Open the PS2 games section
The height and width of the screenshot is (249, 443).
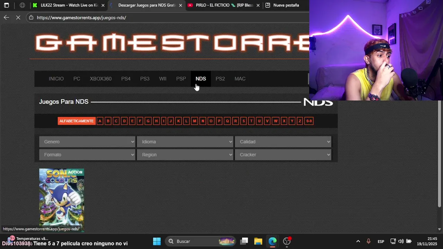(220, 79)
